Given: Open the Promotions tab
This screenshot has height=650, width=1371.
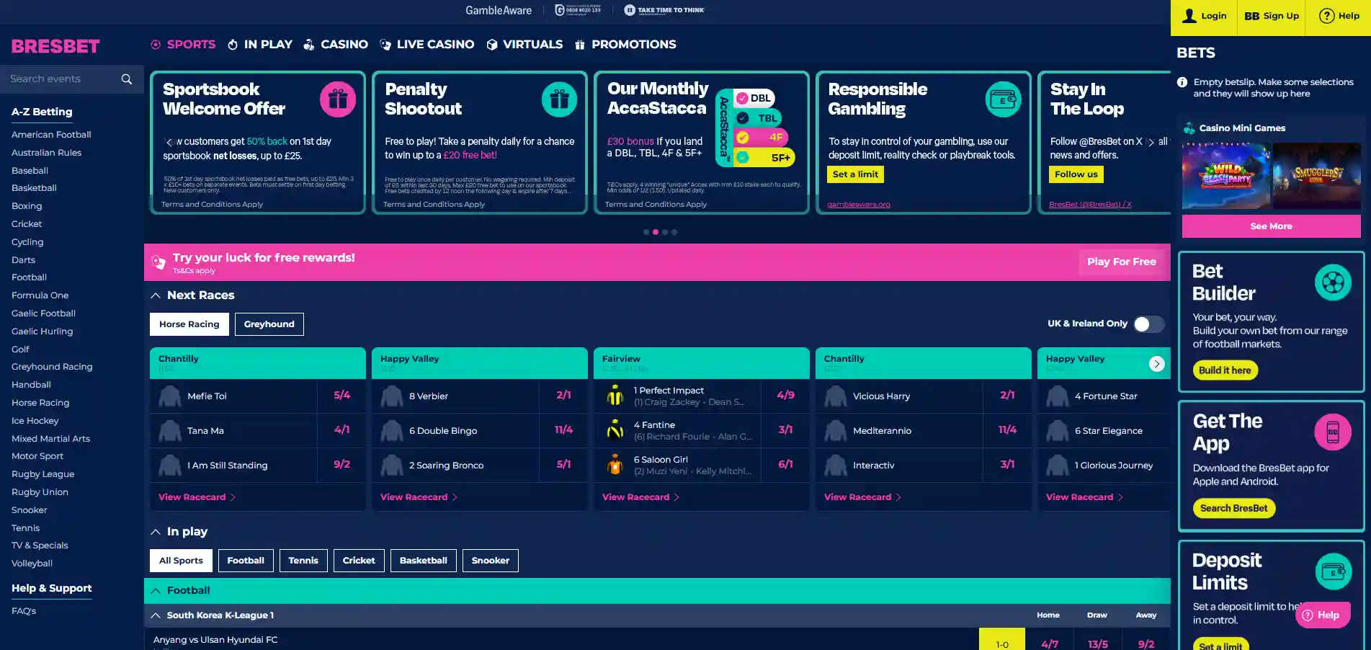Looking at the screenshot, I should pos(625,45).
